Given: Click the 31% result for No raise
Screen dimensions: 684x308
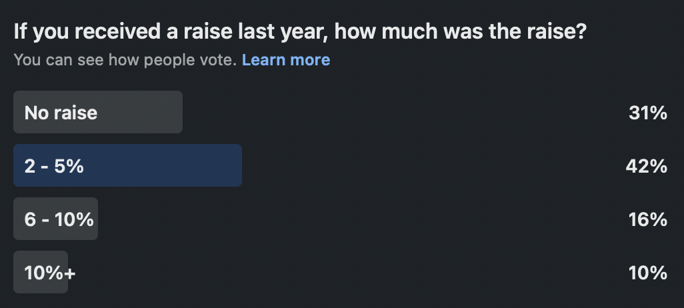Looking at the screenshot, I should 647,113.
